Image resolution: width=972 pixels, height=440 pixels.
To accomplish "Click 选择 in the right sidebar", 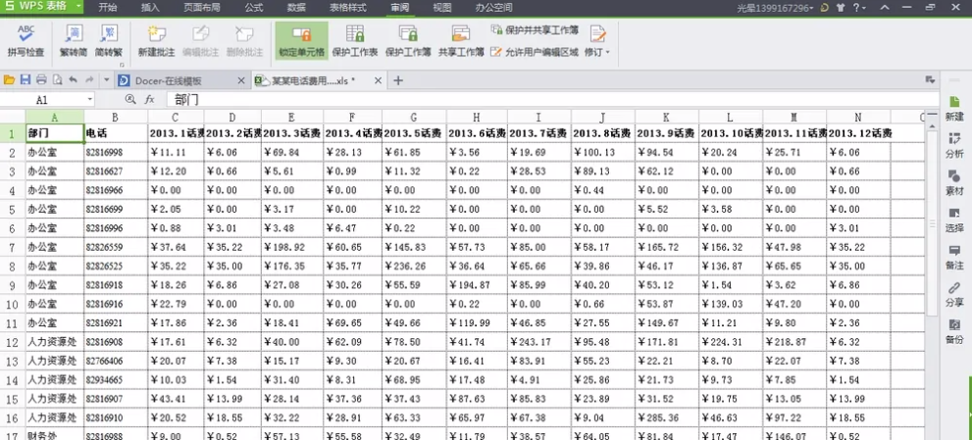I will click(x=954, y=220).
